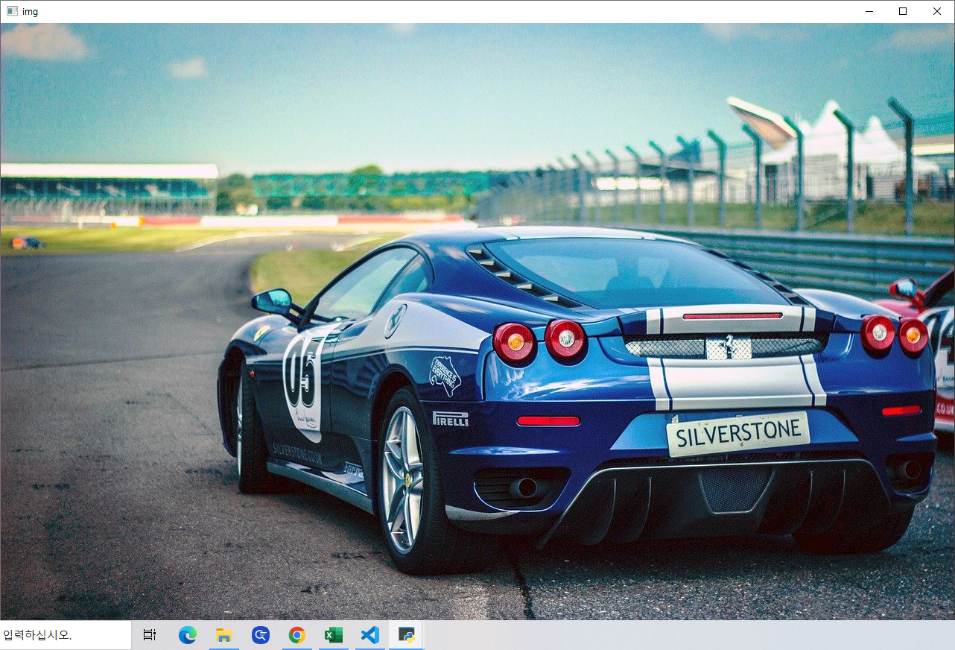Click the Task View taskbar icon
Screen dimensions: 955x650
150,635
